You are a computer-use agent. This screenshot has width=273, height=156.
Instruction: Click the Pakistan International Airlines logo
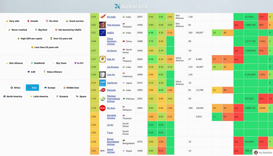102,99
